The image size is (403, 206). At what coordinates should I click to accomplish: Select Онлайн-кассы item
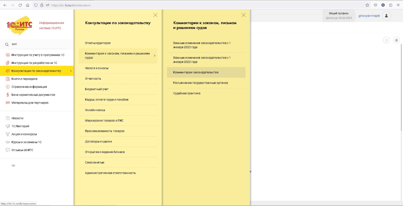(x=118, y=110)
